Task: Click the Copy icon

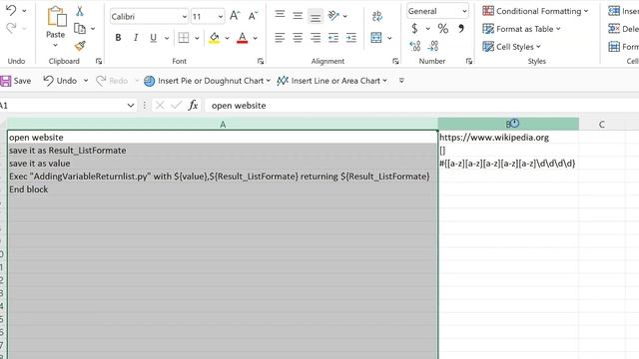Action: tap(80, 29)
